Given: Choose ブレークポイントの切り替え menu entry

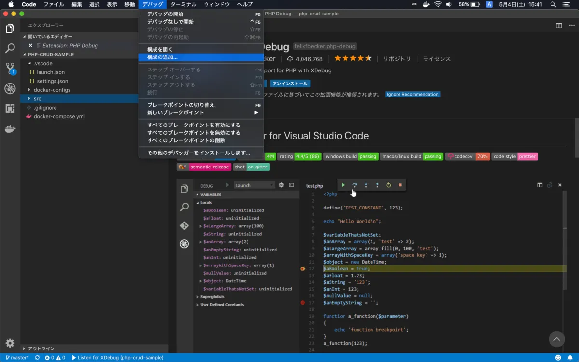Looking at the screenshot, I should tap(201, 105).
